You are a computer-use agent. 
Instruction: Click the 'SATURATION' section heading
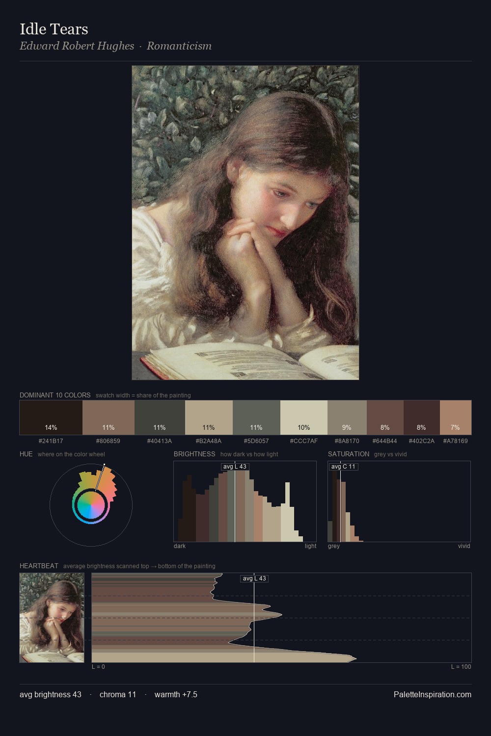point(349,454)
